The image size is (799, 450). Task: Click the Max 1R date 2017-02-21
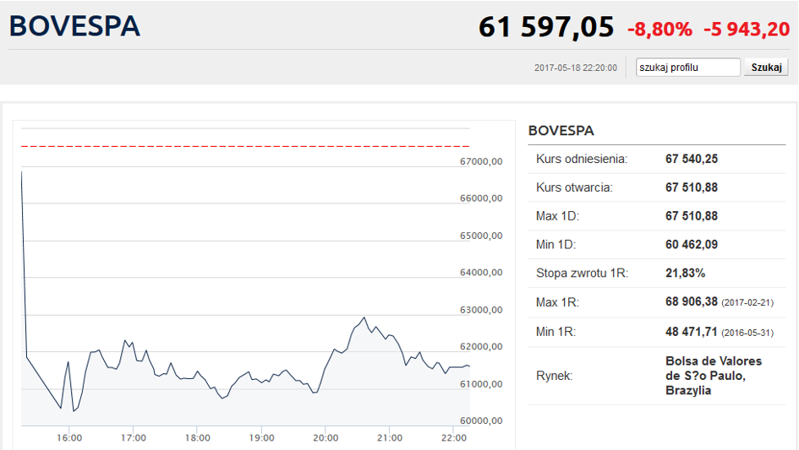[x=747, y=302]
